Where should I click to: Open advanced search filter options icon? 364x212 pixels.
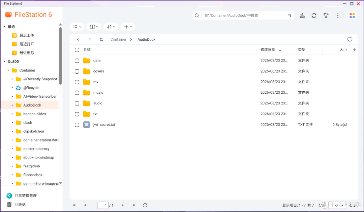290,15
